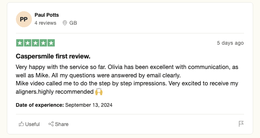Open Paul Potts reviewer profile name
The image size is (260, 138).
click(x=47, y=15)
